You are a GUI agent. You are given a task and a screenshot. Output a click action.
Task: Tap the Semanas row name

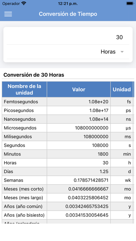(14, 180)
